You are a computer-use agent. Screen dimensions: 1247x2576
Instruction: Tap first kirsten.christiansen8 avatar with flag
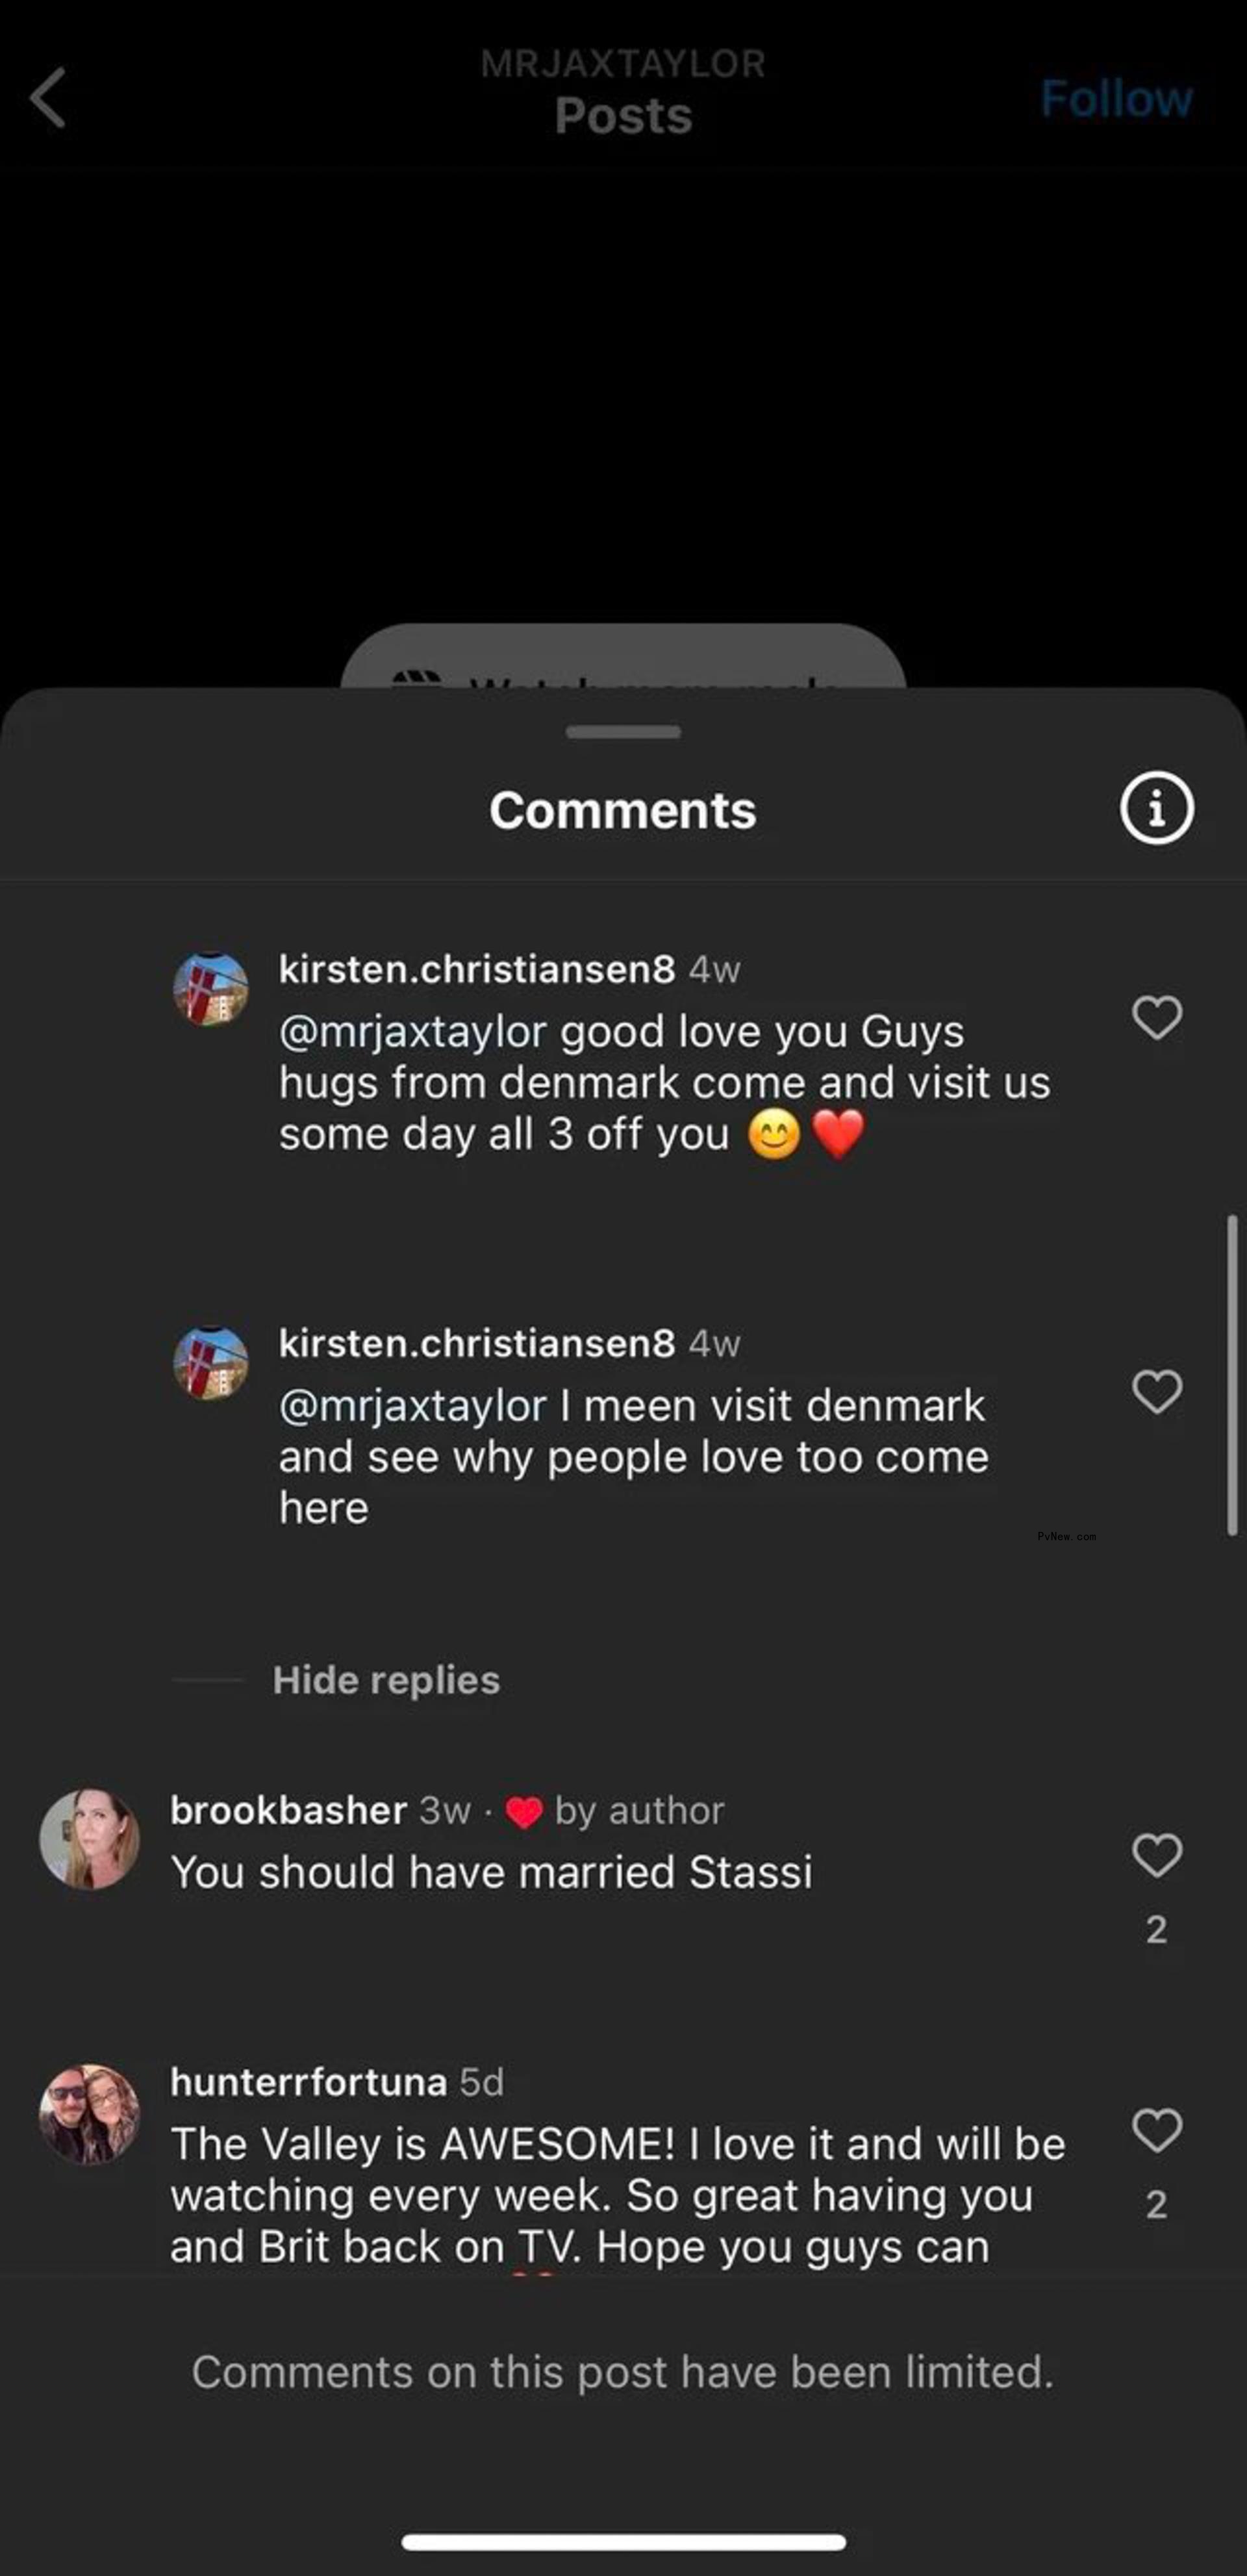(x=211, y=989)
